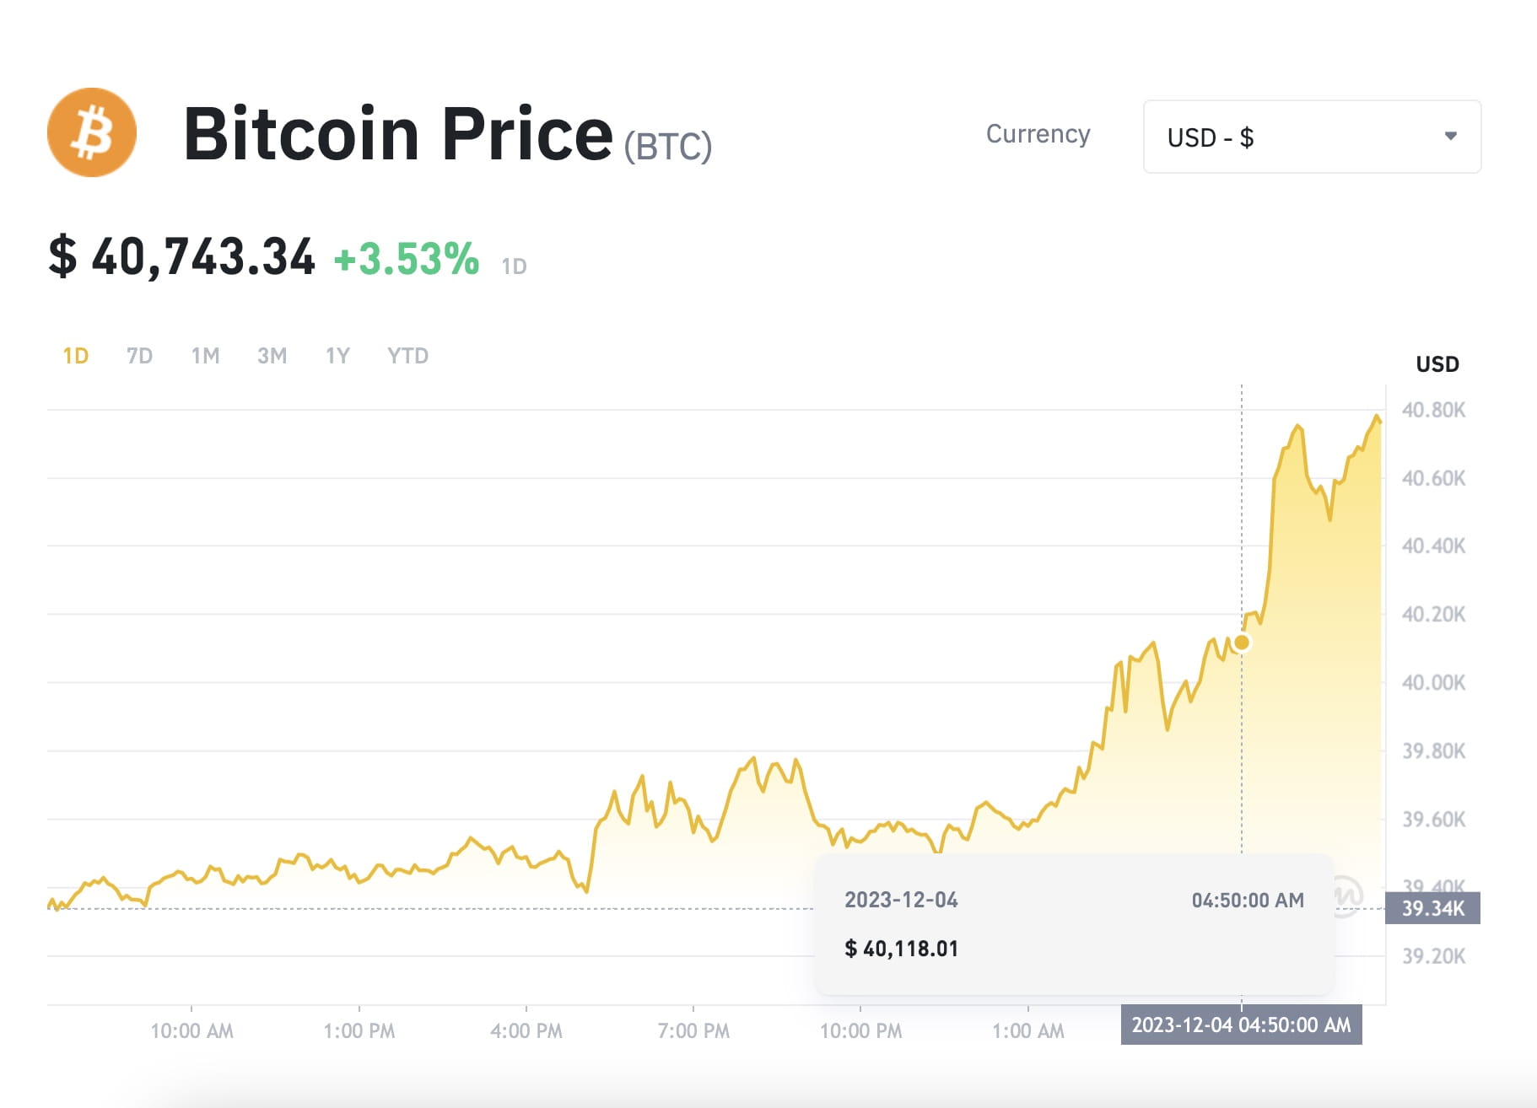Click the Currency label text
Image resolution: width=1537 pixels, height=1108 pixels.
1038,135
